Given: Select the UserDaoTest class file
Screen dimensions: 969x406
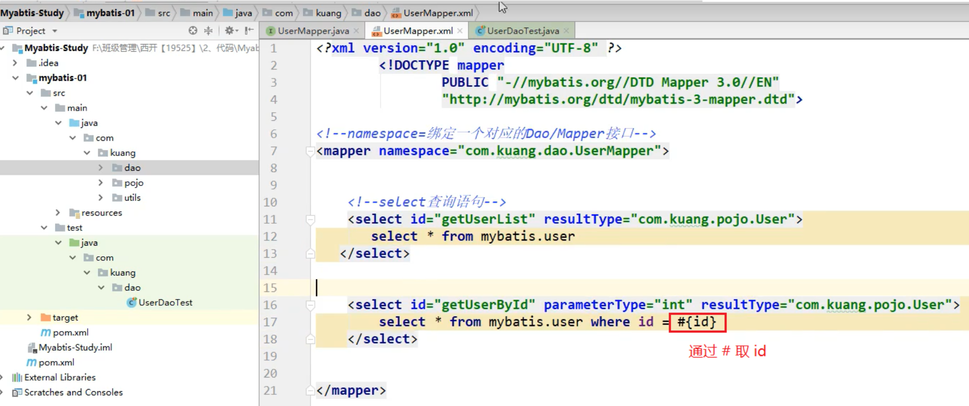Looking at the screenshot, I should 160,303.
